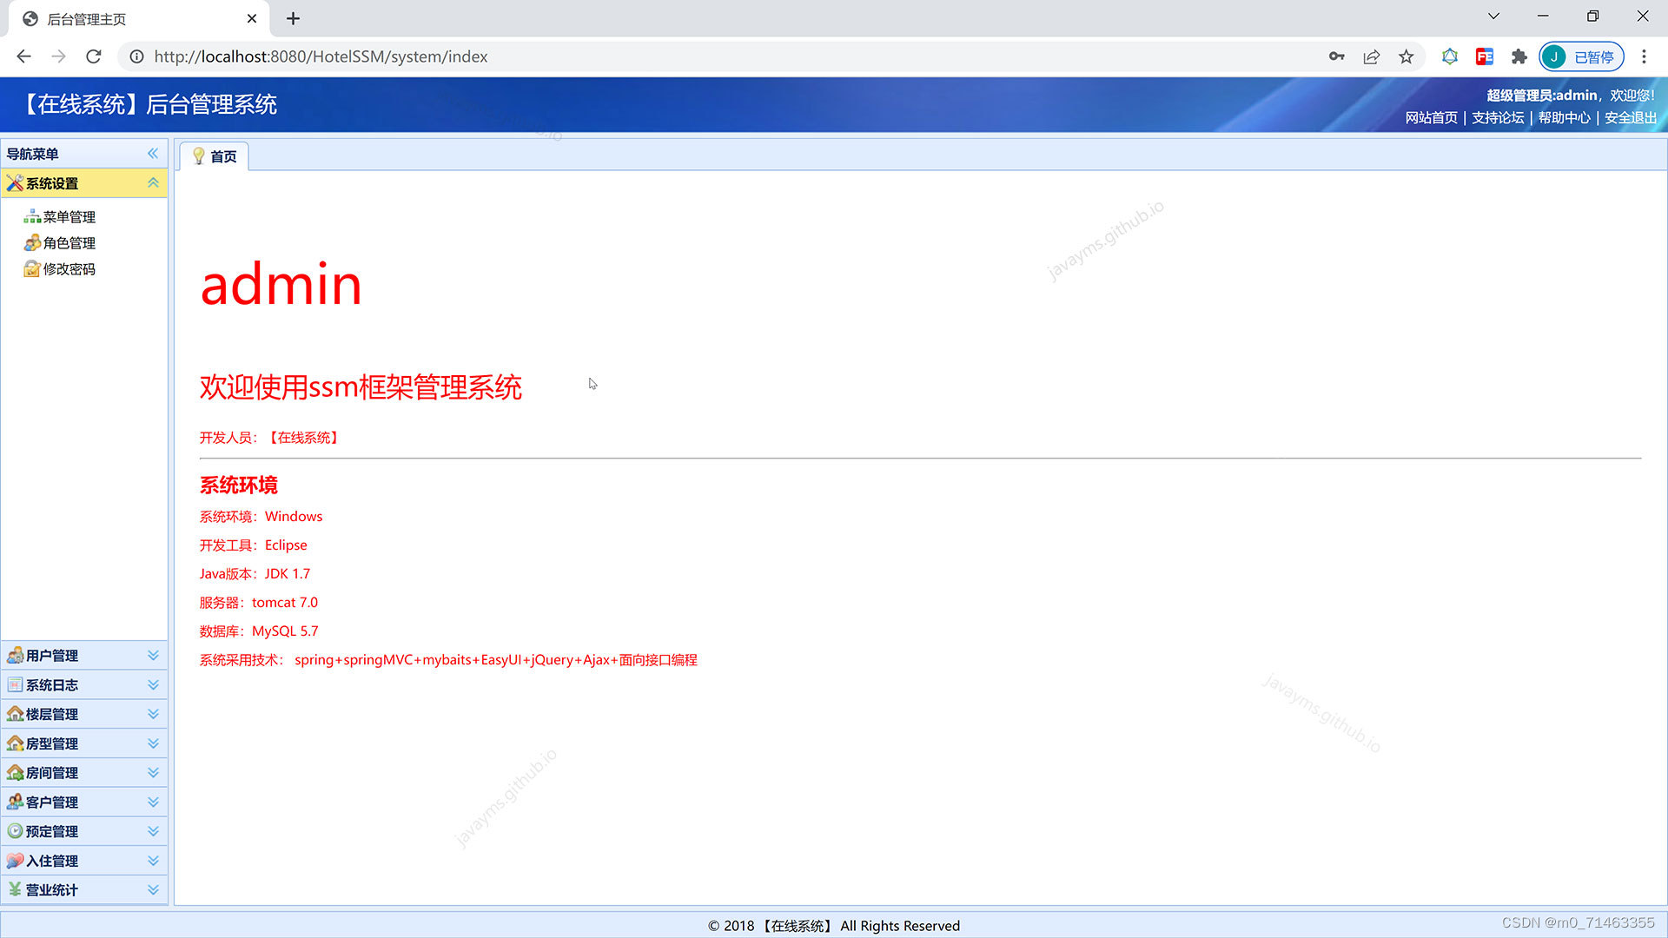This screenshot has width=1668, height=938.
Task: Expand the 客户管理 section arrow
Action: (153, 802)
